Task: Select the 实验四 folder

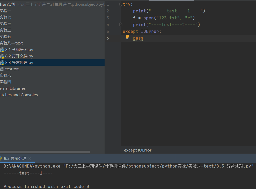Action: [x=5, y=82]
